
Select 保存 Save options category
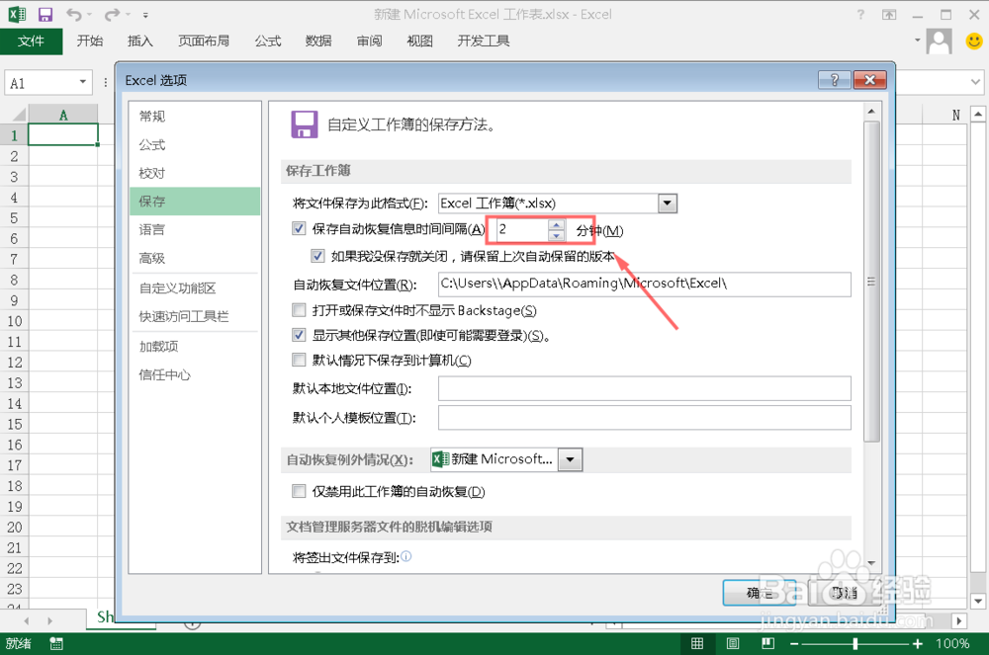[x=195, y=202]
